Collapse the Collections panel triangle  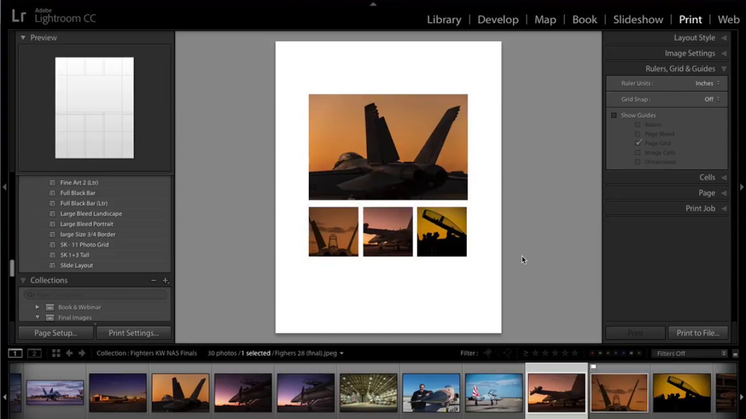click(x=23, y=280)
